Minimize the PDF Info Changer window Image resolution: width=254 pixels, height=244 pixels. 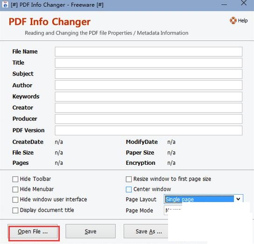[x=224, y=5]
